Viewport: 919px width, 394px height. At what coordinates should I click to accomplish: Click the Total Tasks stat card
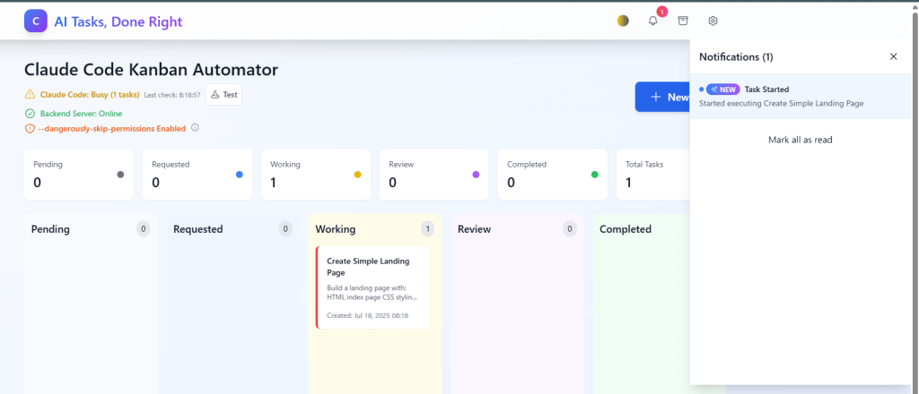pos(653,175)
